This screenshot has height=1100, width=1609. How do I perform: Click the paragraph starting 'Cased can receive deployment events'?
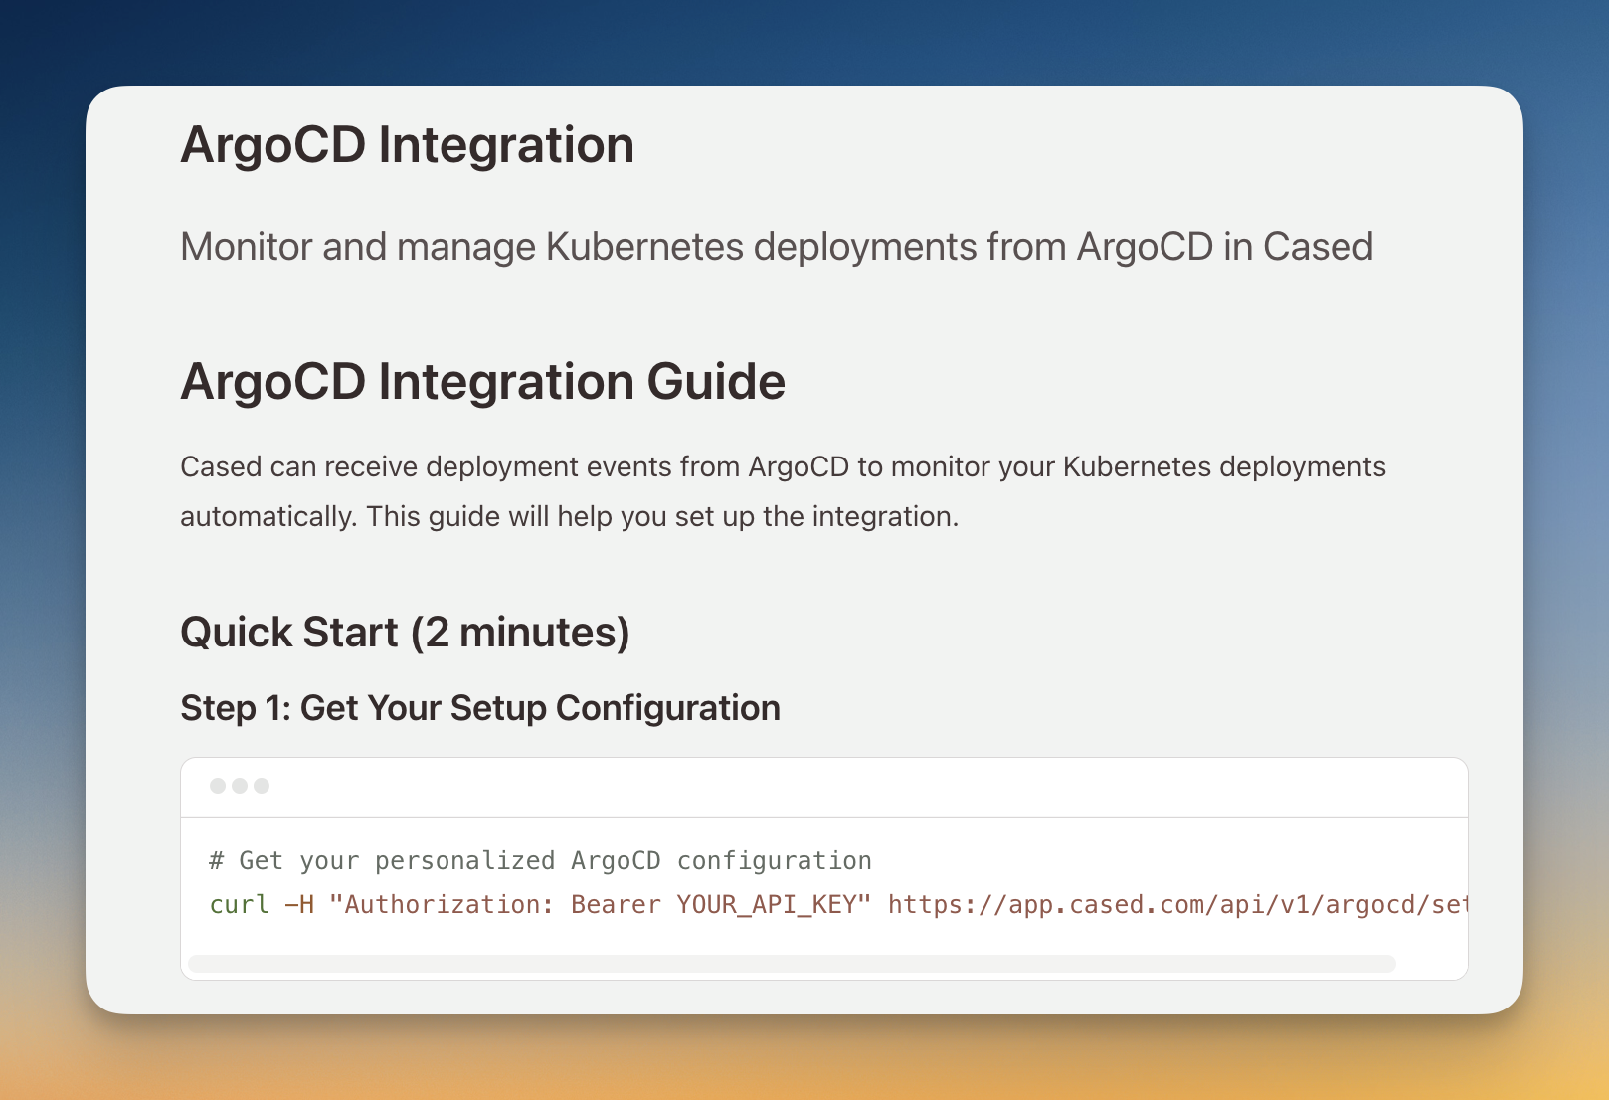[x=783, y=491]
